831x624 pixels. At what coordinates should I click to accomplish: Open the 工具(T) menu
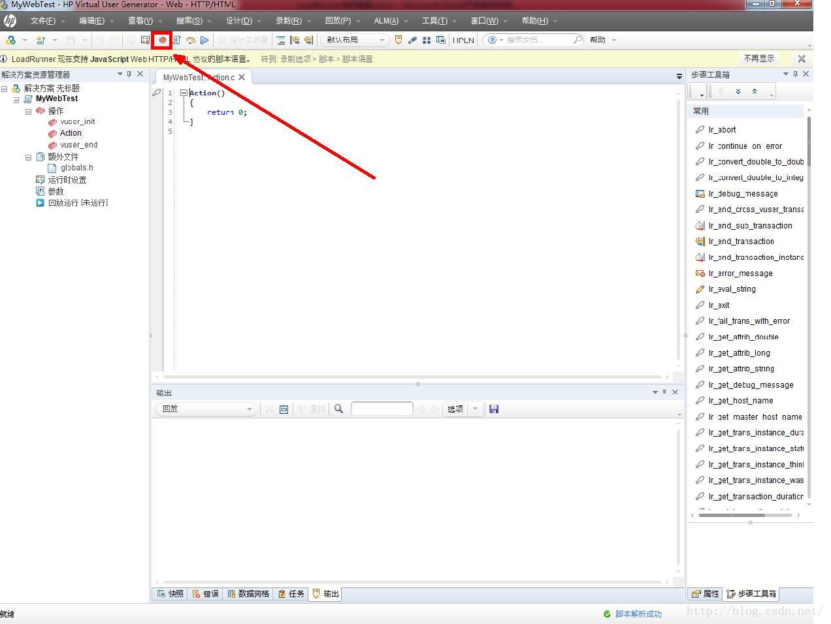[434, 21]
